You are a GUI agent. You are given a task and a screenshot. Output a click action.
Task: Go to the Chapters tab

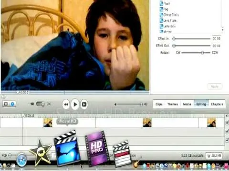click(217, 104)
